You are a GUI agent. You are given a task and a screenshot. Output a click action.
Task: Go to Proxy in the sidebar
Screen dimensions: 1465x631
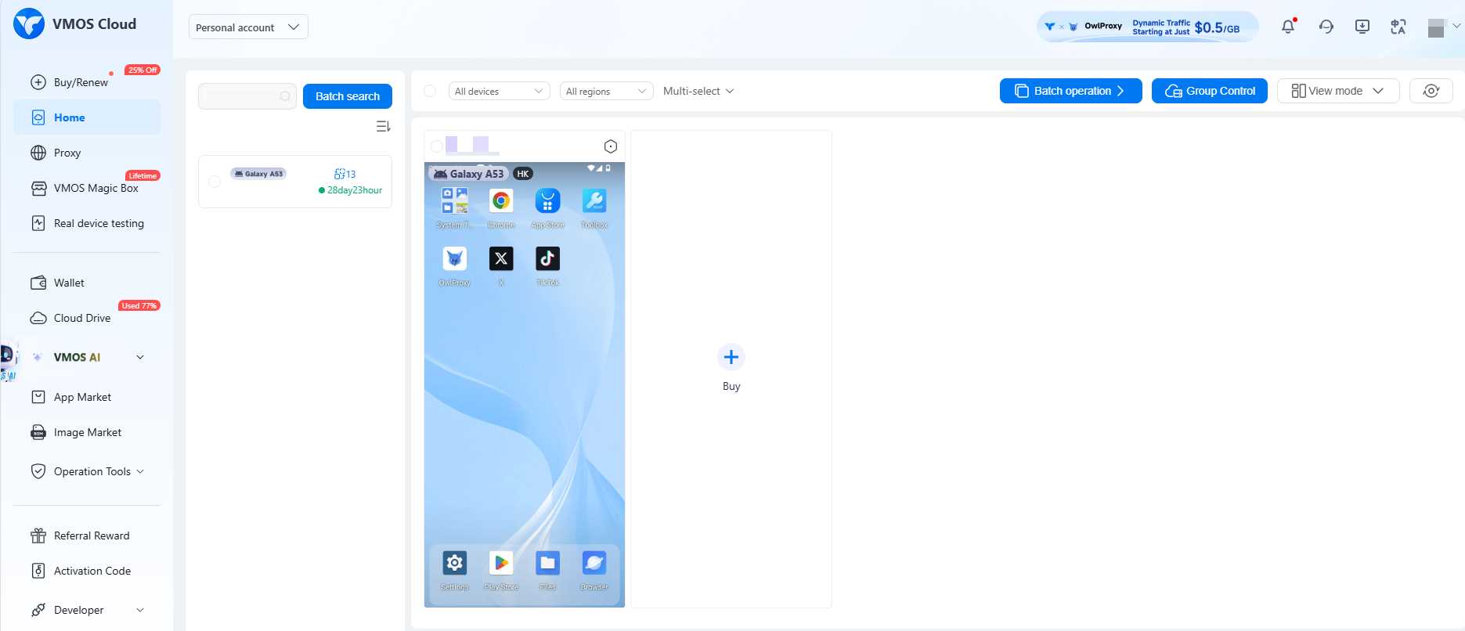coord(67,153)
